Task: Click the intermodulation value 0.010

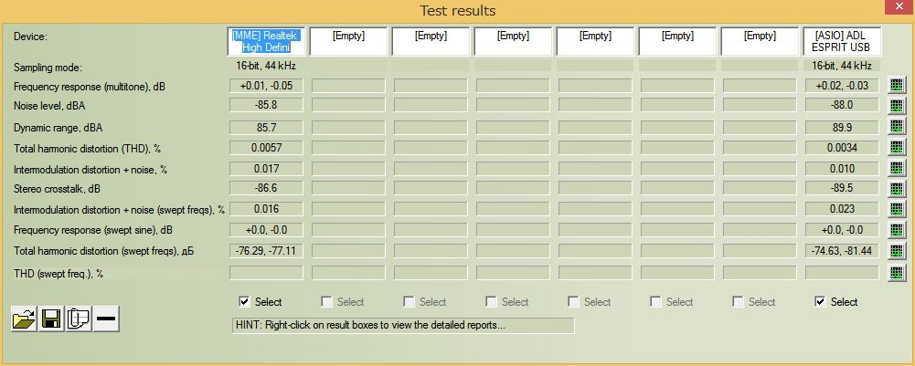Action: tap(842, 169)
